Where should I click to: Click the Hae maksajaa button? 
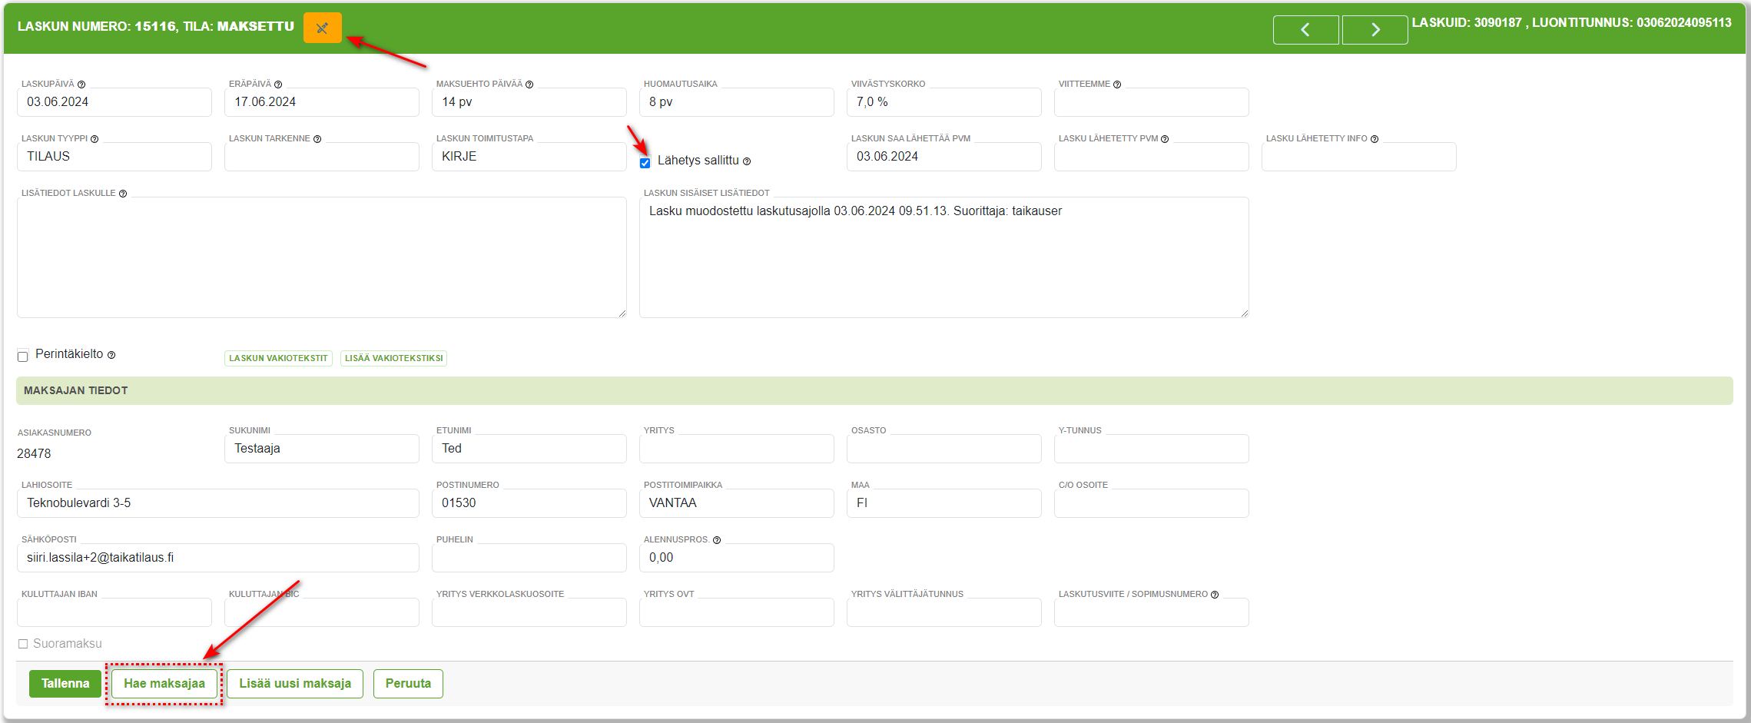click(164, 684)
